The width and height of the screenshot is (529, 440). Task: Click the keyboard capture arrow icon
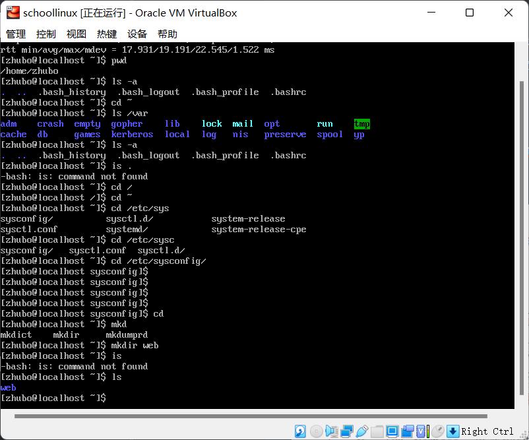452,431
